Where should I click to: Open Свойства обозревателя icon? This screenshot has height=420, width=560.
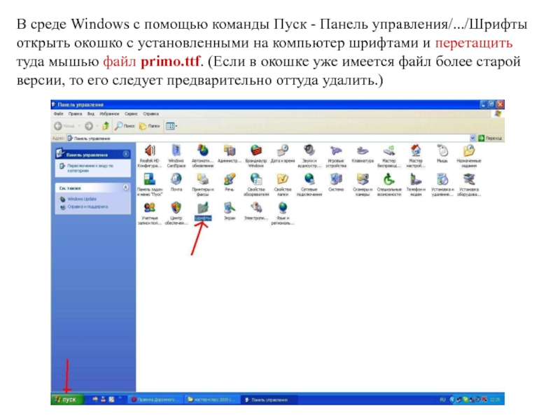255,185
